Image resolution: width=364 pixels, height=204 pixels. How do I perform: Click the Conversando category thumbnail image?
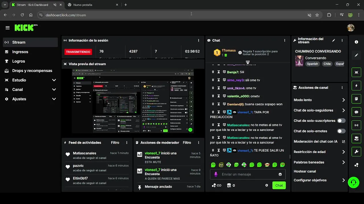click(299, 61)
